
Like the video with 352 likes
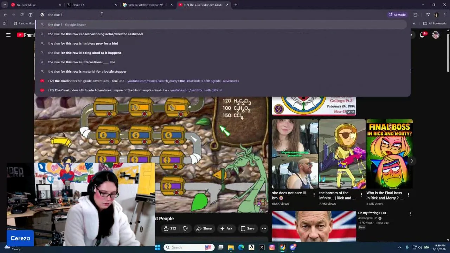point(169,228)
